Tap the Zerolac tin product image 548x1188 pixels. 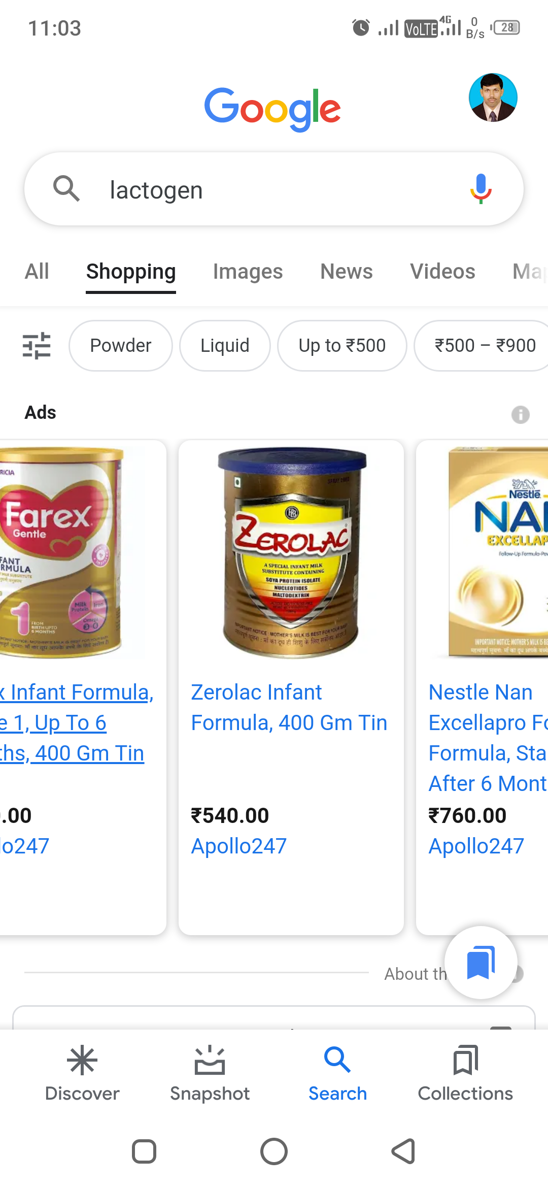pos(291,552)
